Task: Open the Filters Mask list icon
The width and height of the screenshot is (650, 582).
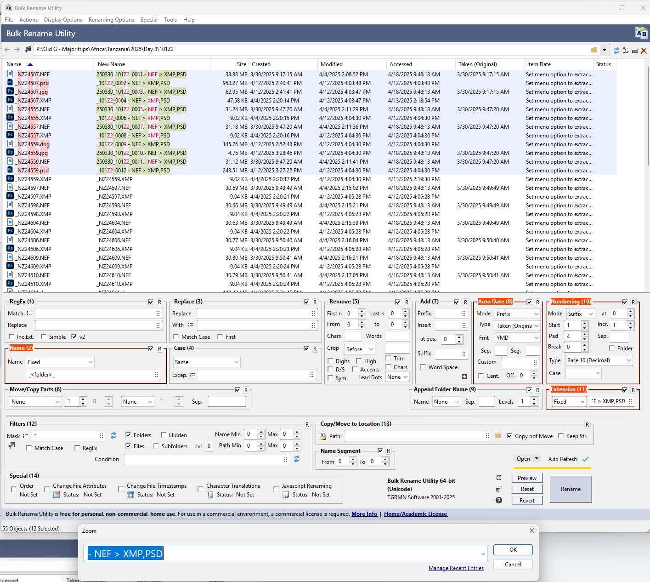Action: pos(25,436)
